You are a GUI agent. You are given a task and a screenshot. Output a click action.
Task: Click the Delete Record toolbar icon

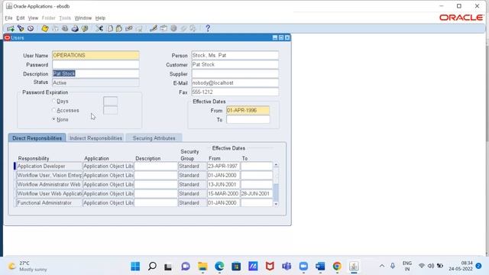coord(139,29)
